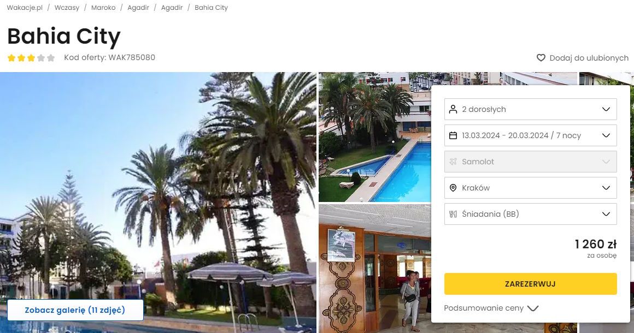Go to Wakacje.pl breadcrumb home

tap(25, 8)
